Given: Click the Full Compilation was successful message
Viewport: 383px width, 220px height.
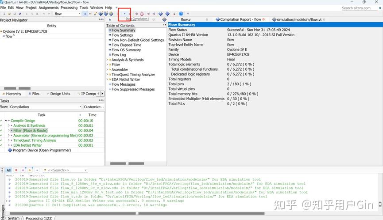Looking at the screenshot, I should pos(98,205).
